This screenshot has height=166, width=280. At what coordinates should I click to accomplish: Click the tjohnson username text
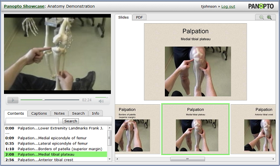[x=209, y=7]
